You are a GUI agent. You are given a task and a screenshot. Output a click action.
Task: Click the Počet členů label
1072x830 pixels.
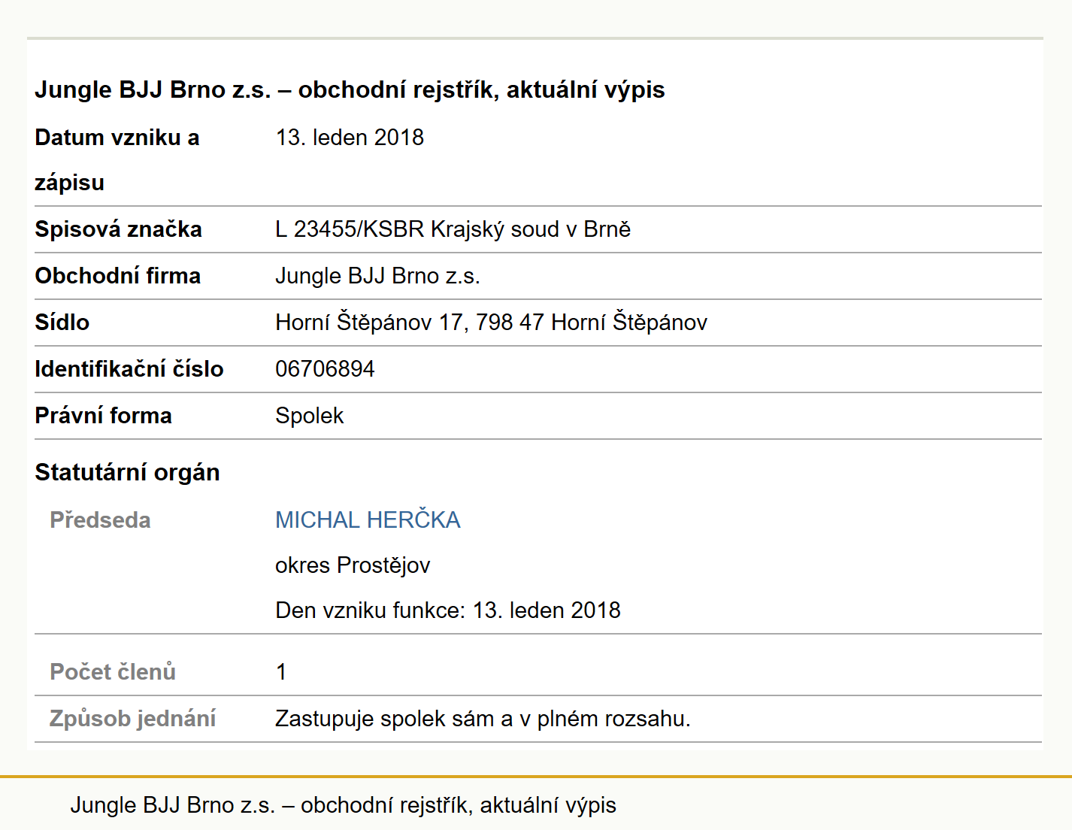click(113, 671)
